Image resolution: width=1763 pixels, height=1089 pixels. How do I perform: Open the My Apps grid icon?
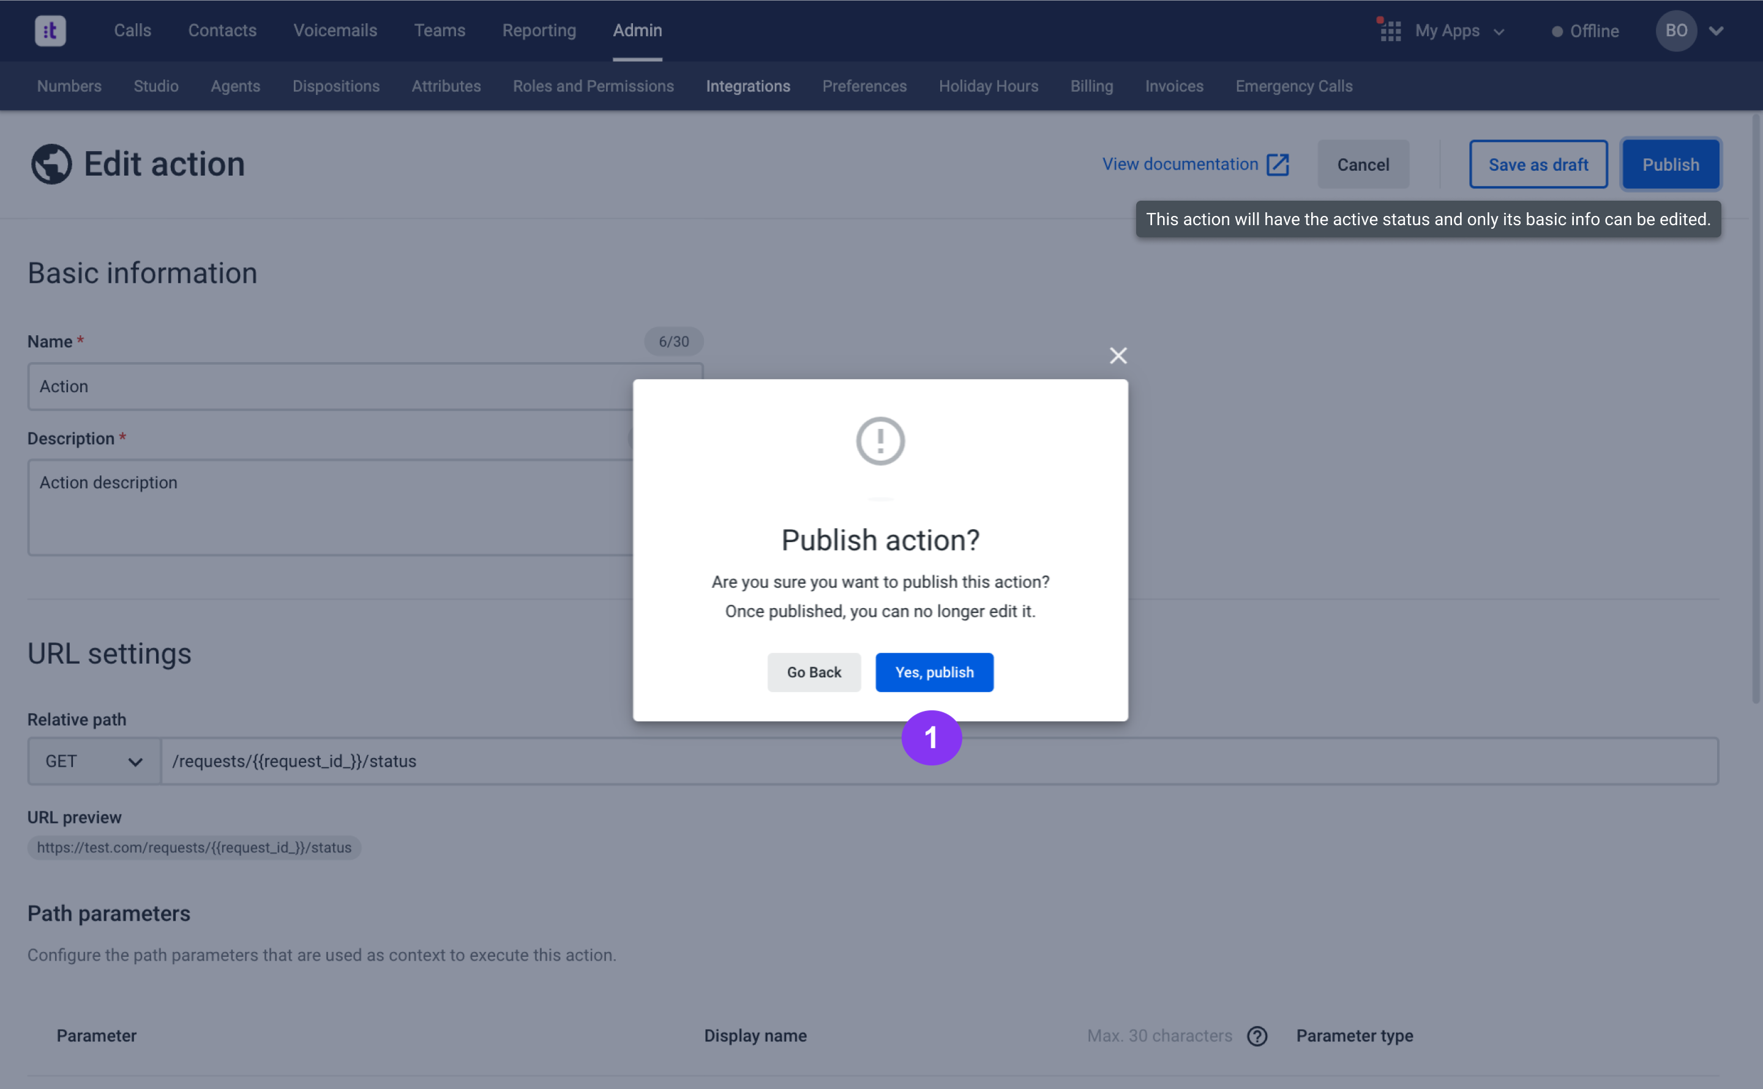coord(1390,31)
